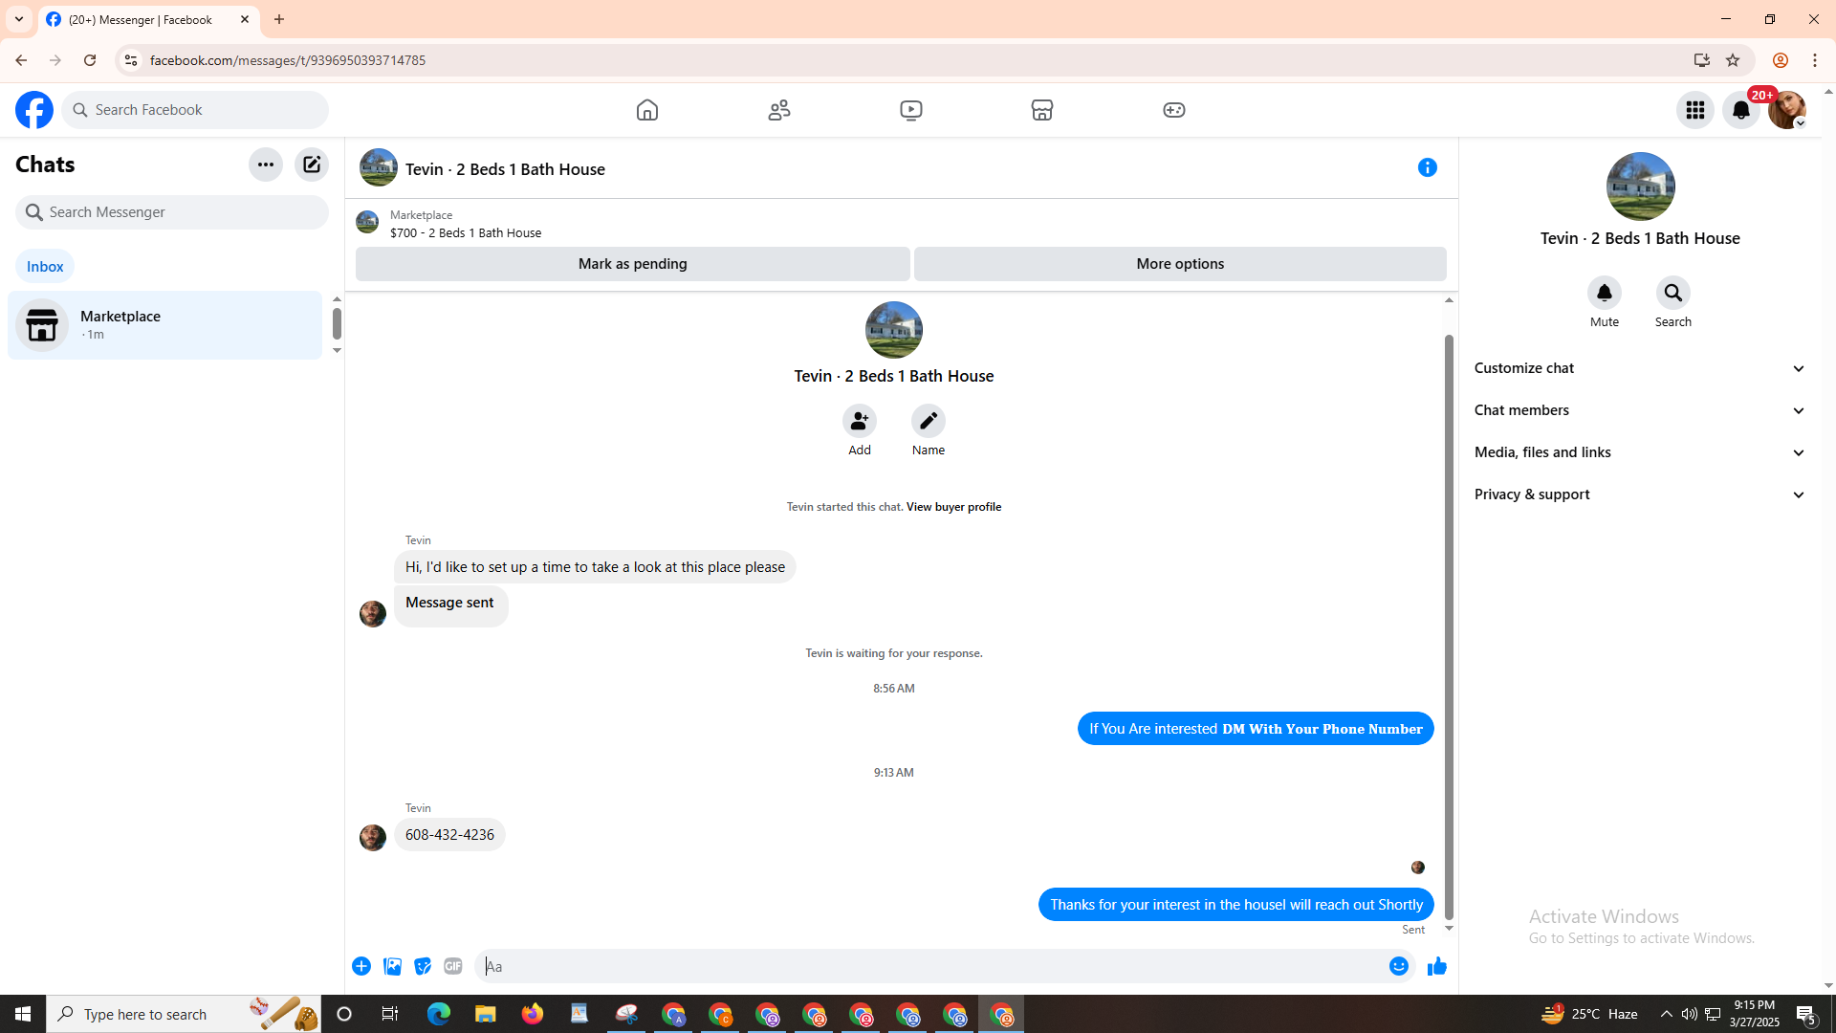Click the house picture in right info panel
The width and height of the screenshot is (1836, 1033).
1641,187
